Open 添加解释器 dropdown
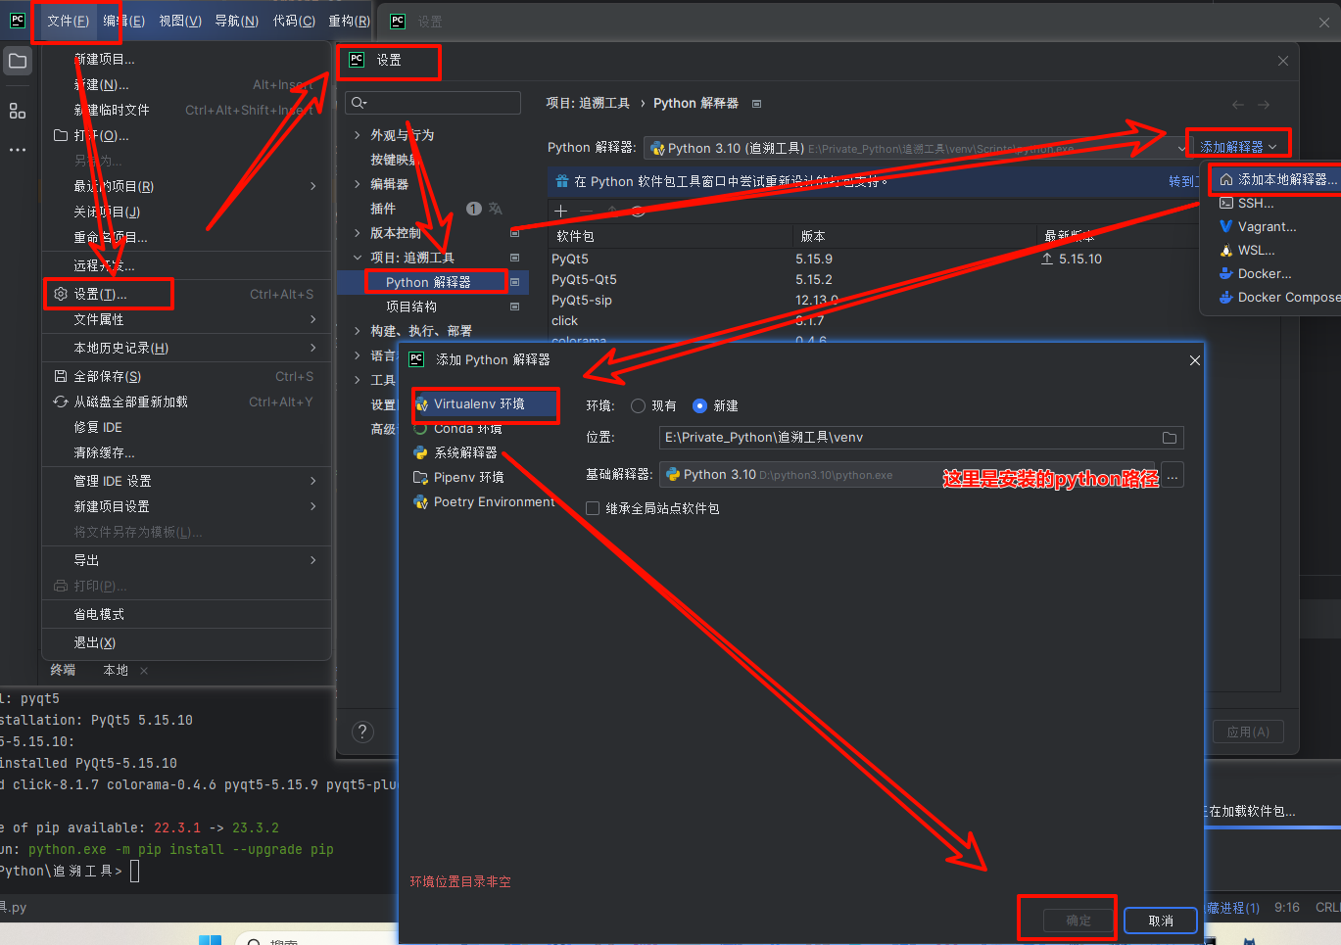Screen dimensions: 1341x945 [1238, 147]
